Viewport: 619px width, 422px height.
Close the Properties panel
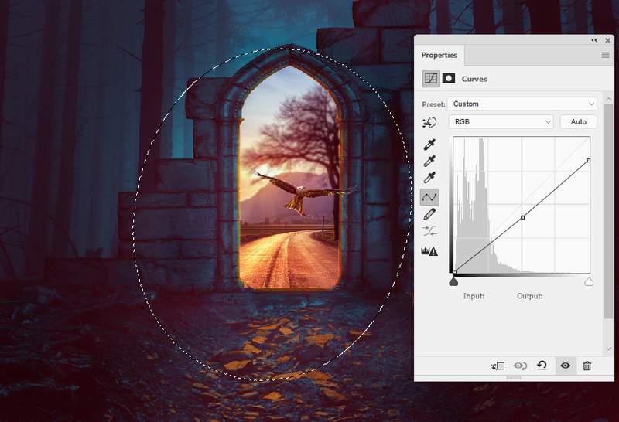click(x=607, y=40)
